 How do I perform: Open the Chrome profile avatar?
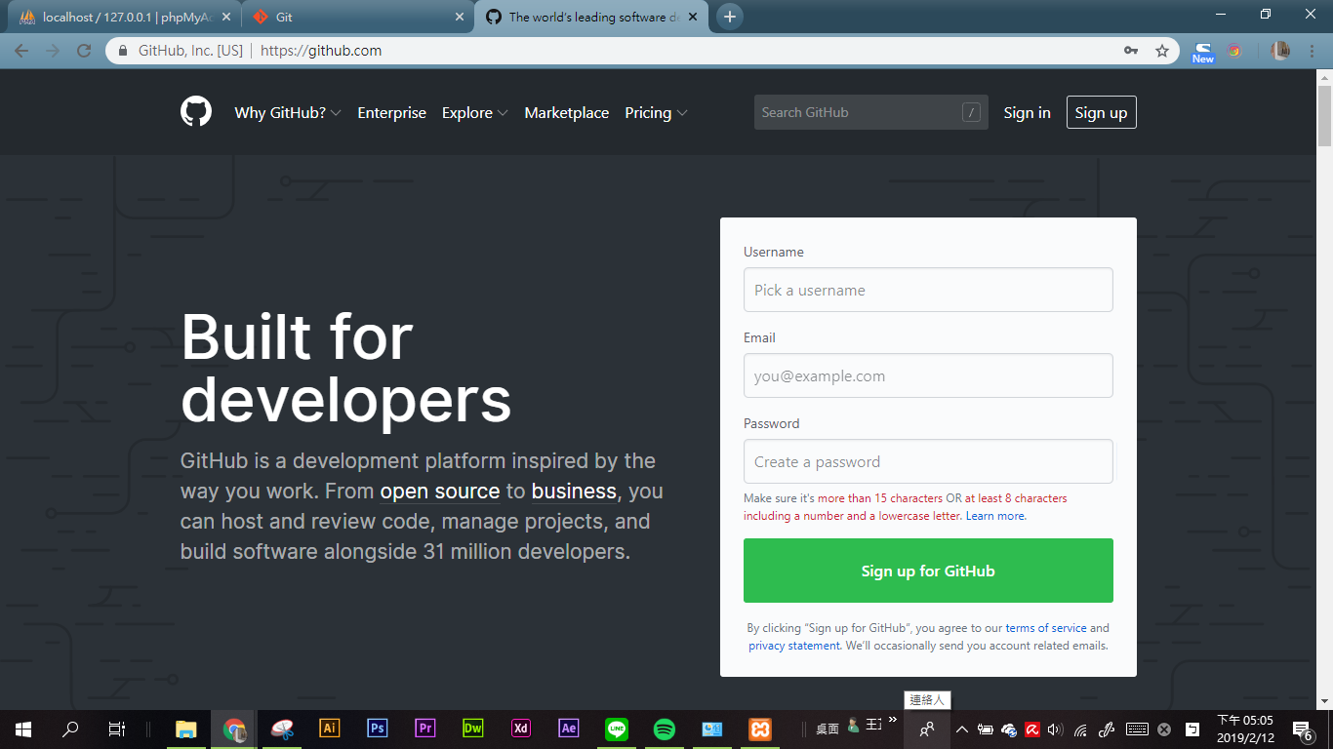(x=1280, y=51)
